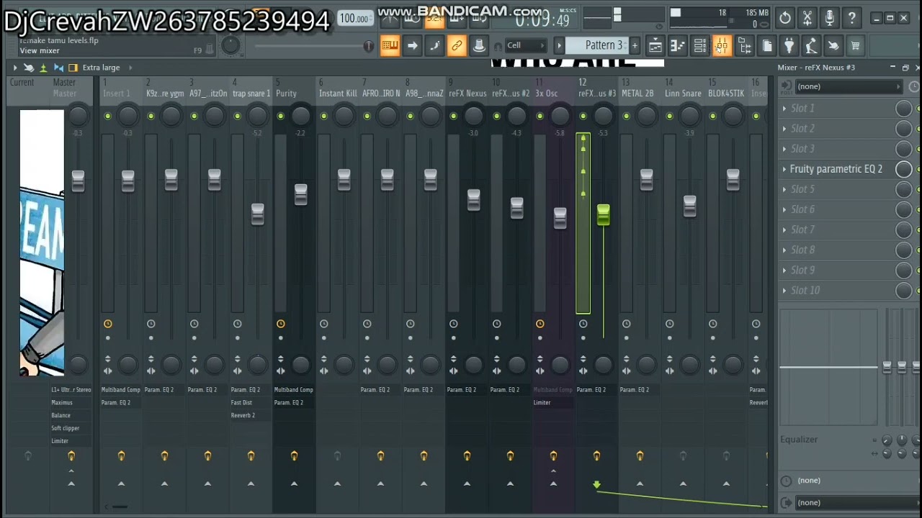Mute the Insert 1 mixer track
This screenshot has width=922, height=518.
click(x=108, y=116)
